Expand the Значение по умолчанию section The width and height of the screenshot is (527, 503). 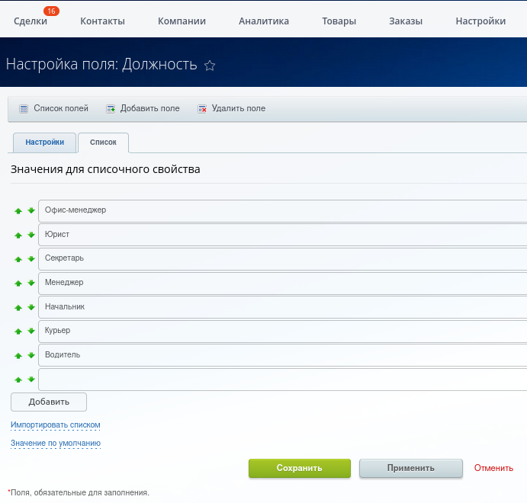click(56, 443)
